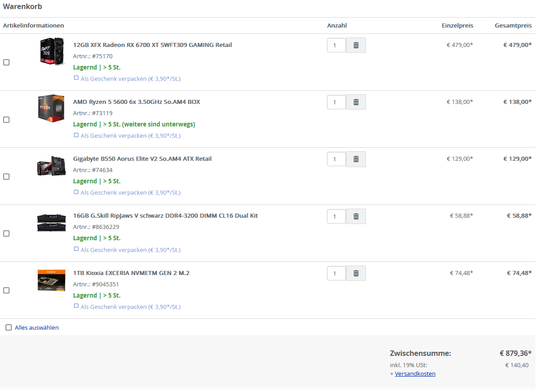Click trash icon for Gigabyte B550 Aorus Elite
Image resolution: width=545 pixels, height=392 pixels.
point(356,159)
